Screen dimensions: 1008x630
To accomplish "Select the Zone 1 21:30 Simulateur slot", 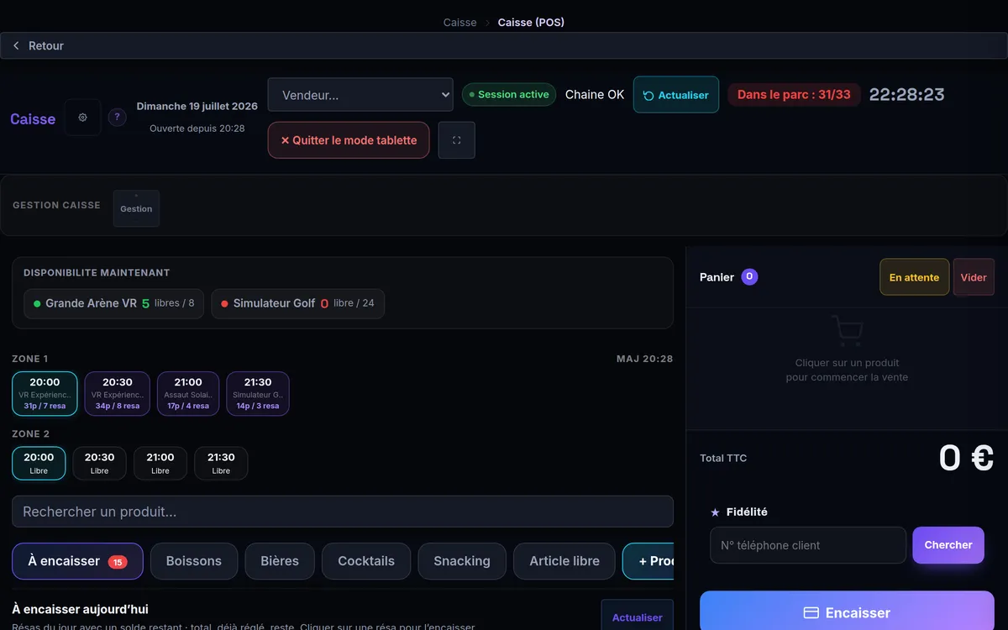I will point(258,394).
